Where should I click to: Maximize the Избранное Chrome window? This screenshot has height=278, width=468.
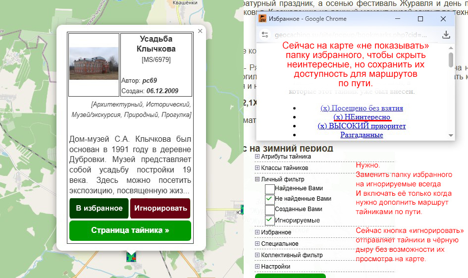pos(420,19)
